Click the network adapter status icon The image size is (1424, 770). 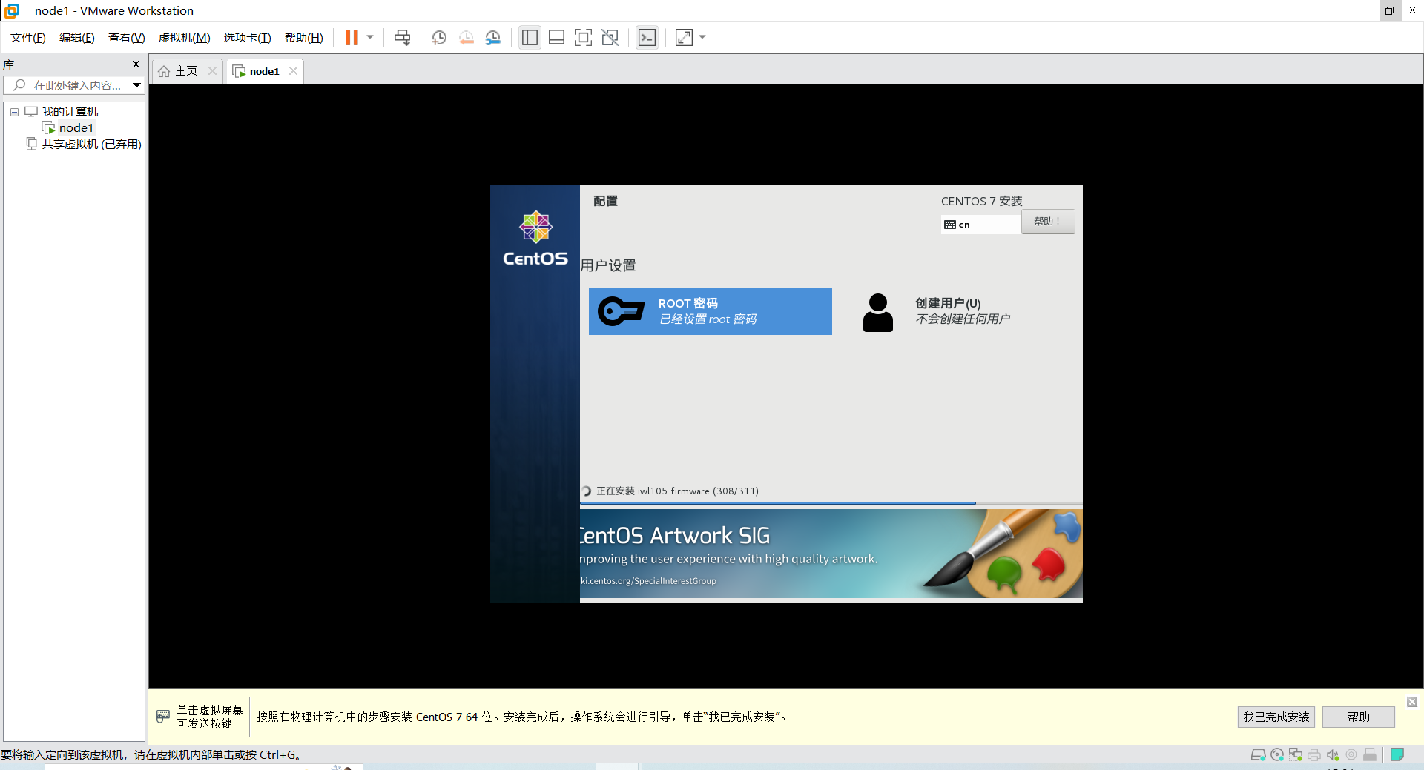coord(1296,755)
